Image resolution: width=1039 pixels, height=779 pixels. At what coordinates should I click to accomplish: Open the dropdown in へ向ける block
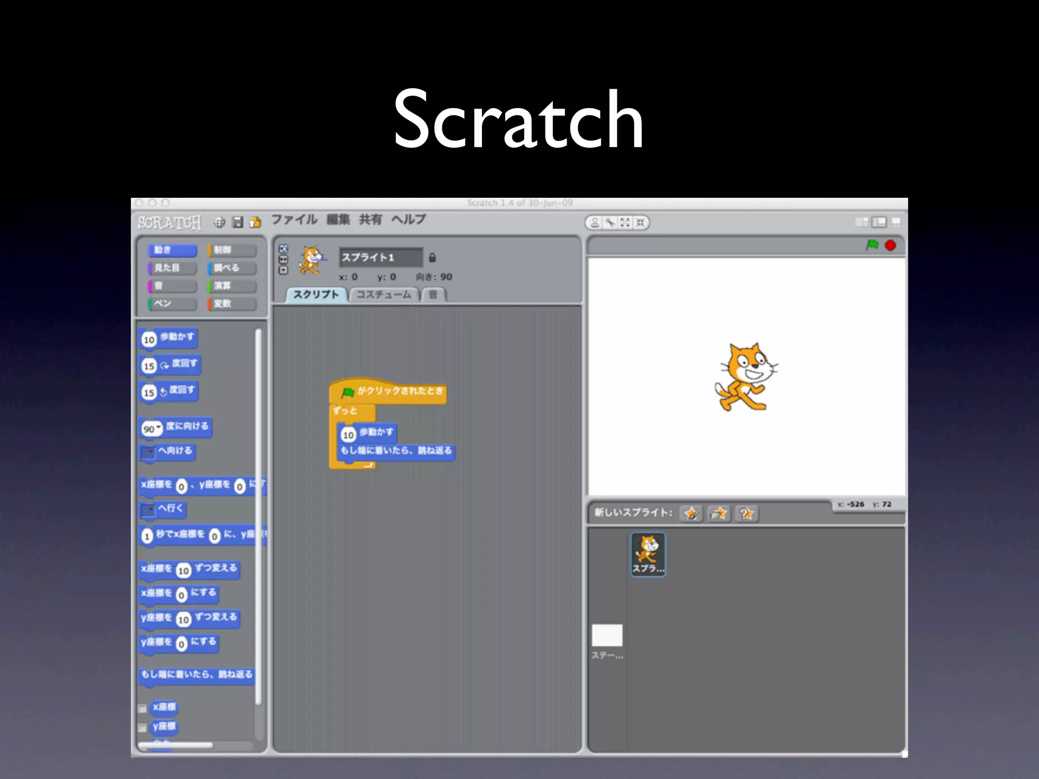[x=149, y=452]
